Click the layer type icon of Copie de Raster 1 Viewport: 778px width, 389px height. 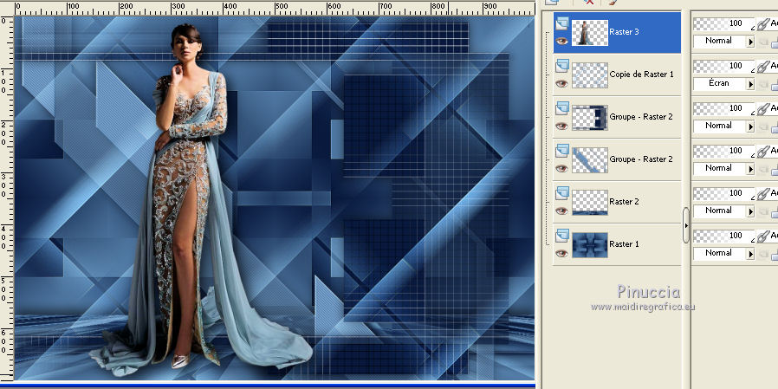click(x=562, y=66)
